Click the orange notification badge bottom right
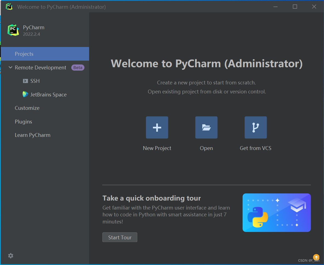324x265 pixels. click(x=316, y=257)
